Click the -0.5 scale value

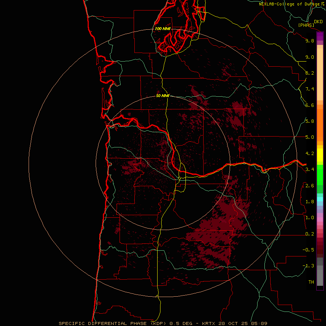tap(308, 250)
